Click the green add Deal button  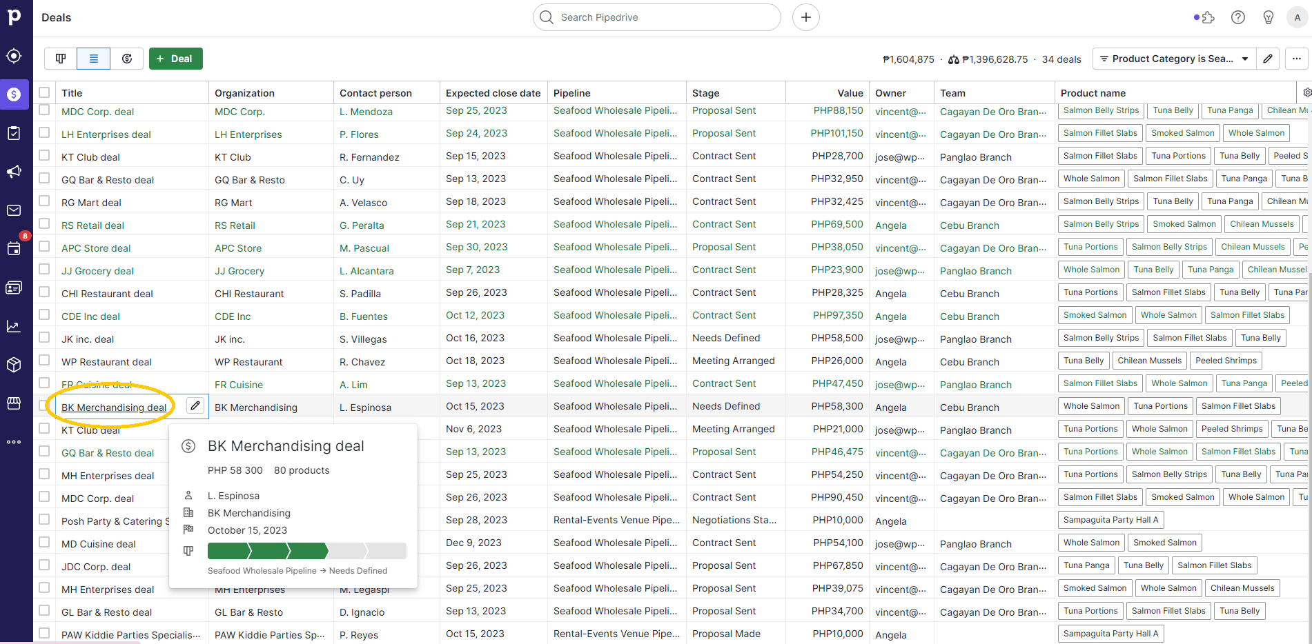176,59
